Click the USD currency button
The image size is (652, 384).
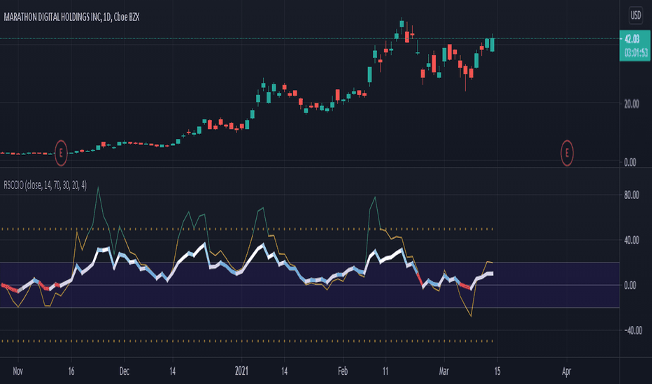pos(635,16)
